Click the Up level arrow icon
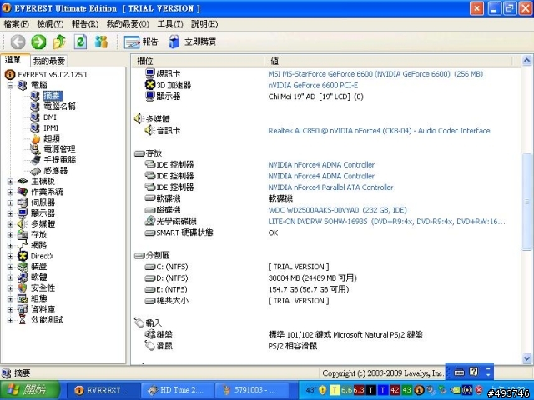This screenshot has width=534, height=400. tap(59, 42)
